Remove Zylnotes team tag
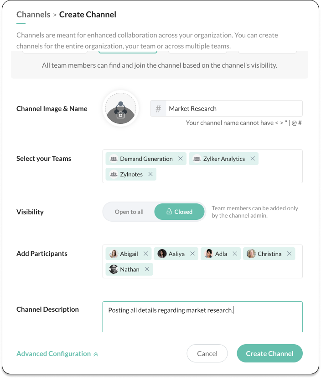 [x=150, y=175]
